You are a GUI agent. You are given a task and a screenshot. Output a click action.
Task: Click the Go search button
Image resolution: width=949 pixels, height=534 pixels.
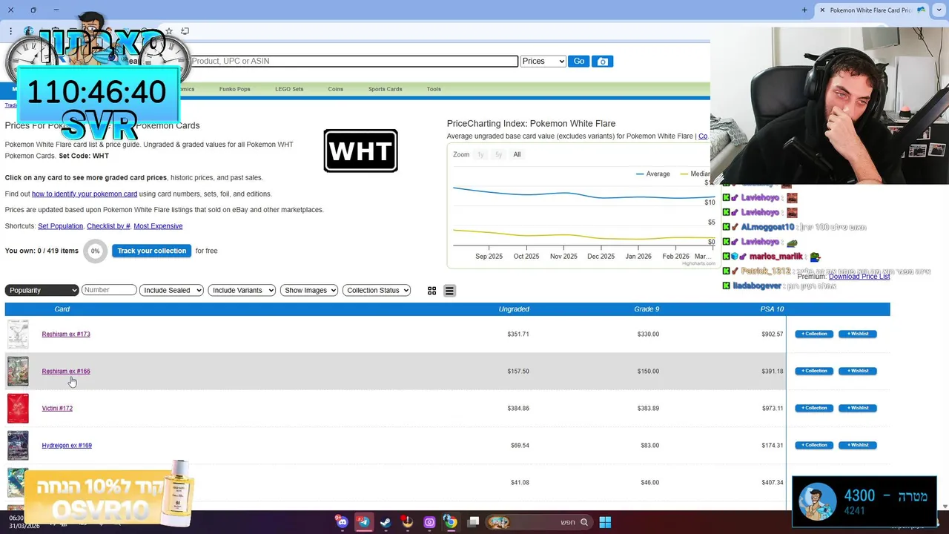579,62
